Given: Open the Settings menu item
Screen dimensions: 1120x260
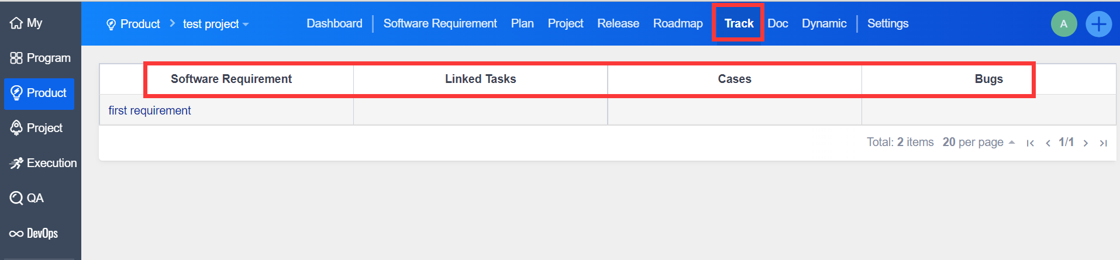Looking at the screenshot, I should (x=887, y=23).
